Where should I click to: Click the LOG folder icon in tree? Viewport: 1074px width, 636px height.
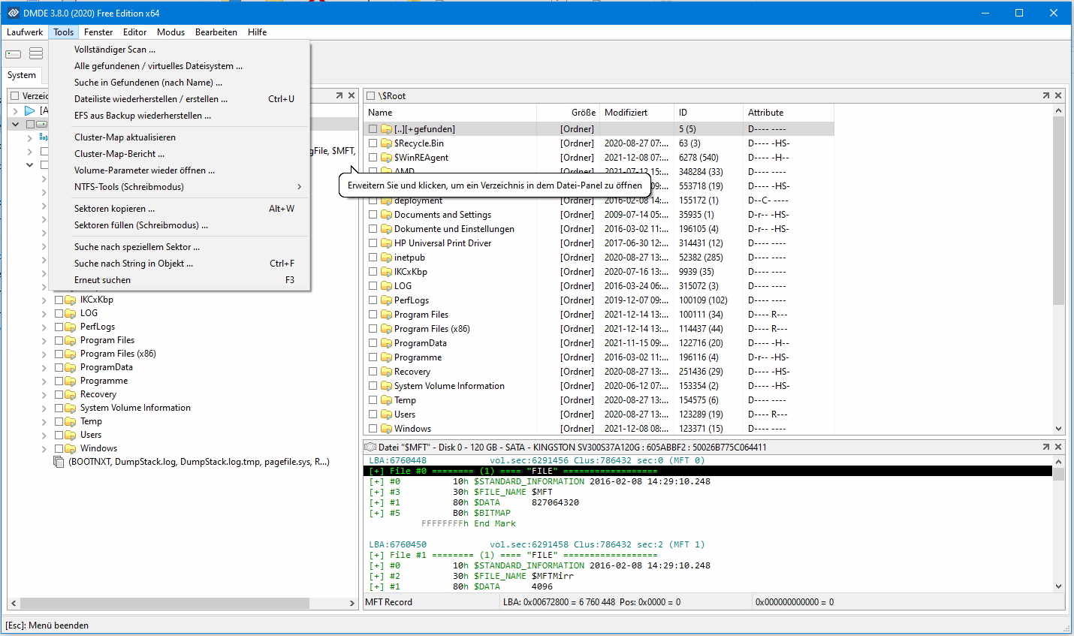coord(71,313)
